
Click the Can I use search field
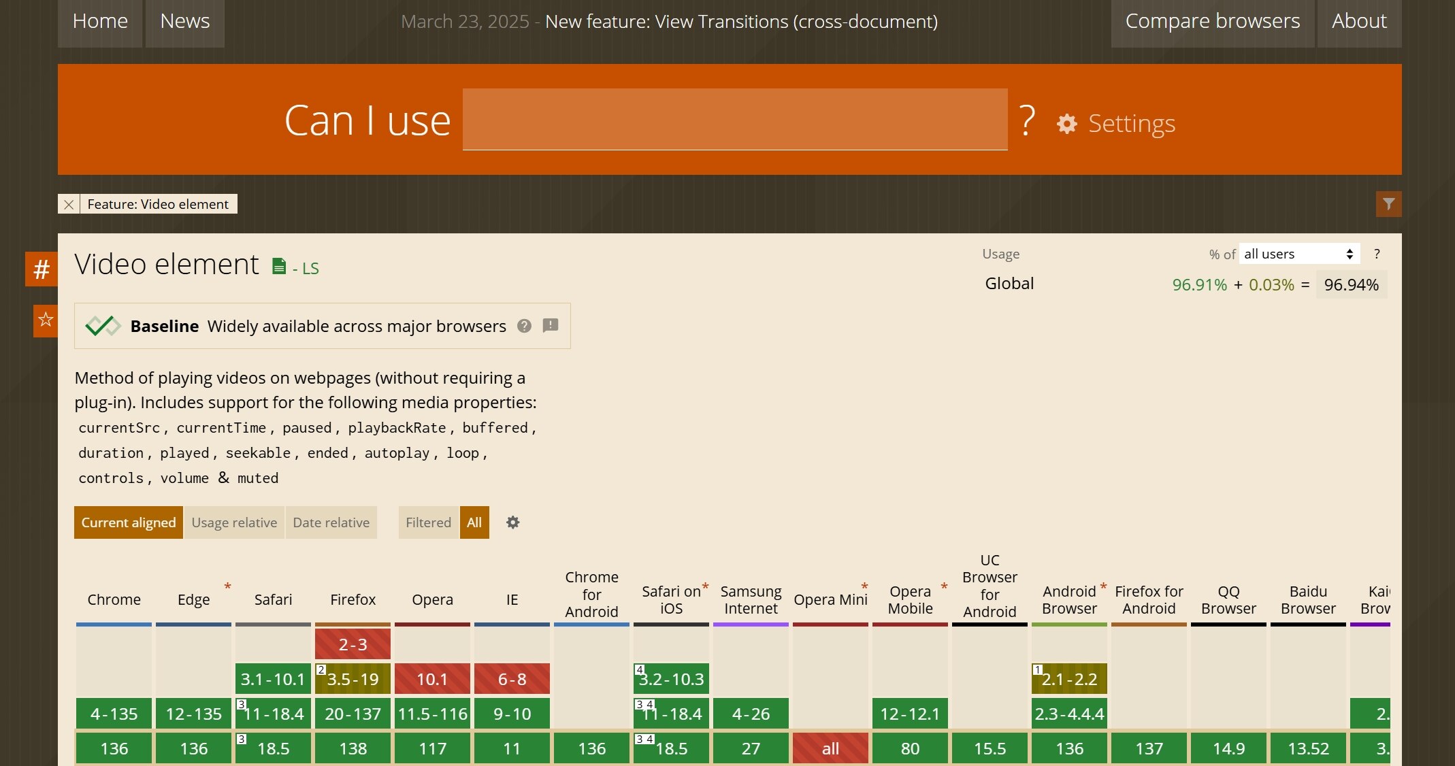[x=735, y=119]
